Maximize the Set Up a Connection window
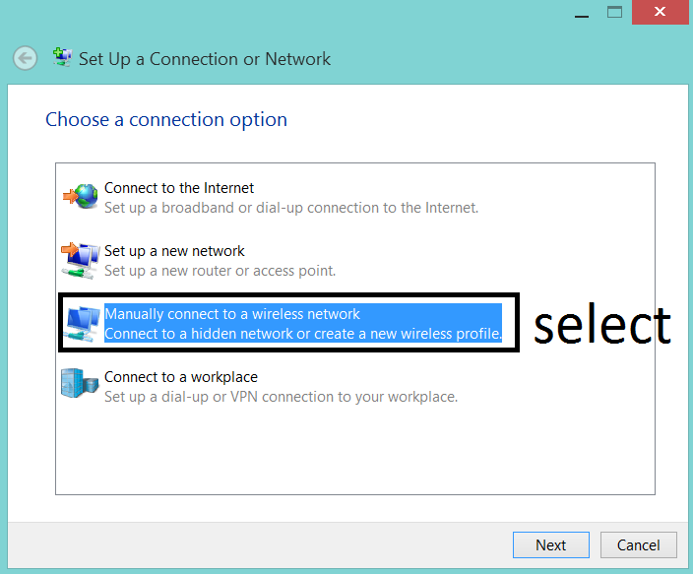Viewport: 693px width, 574px height. [x=614, y=12]
